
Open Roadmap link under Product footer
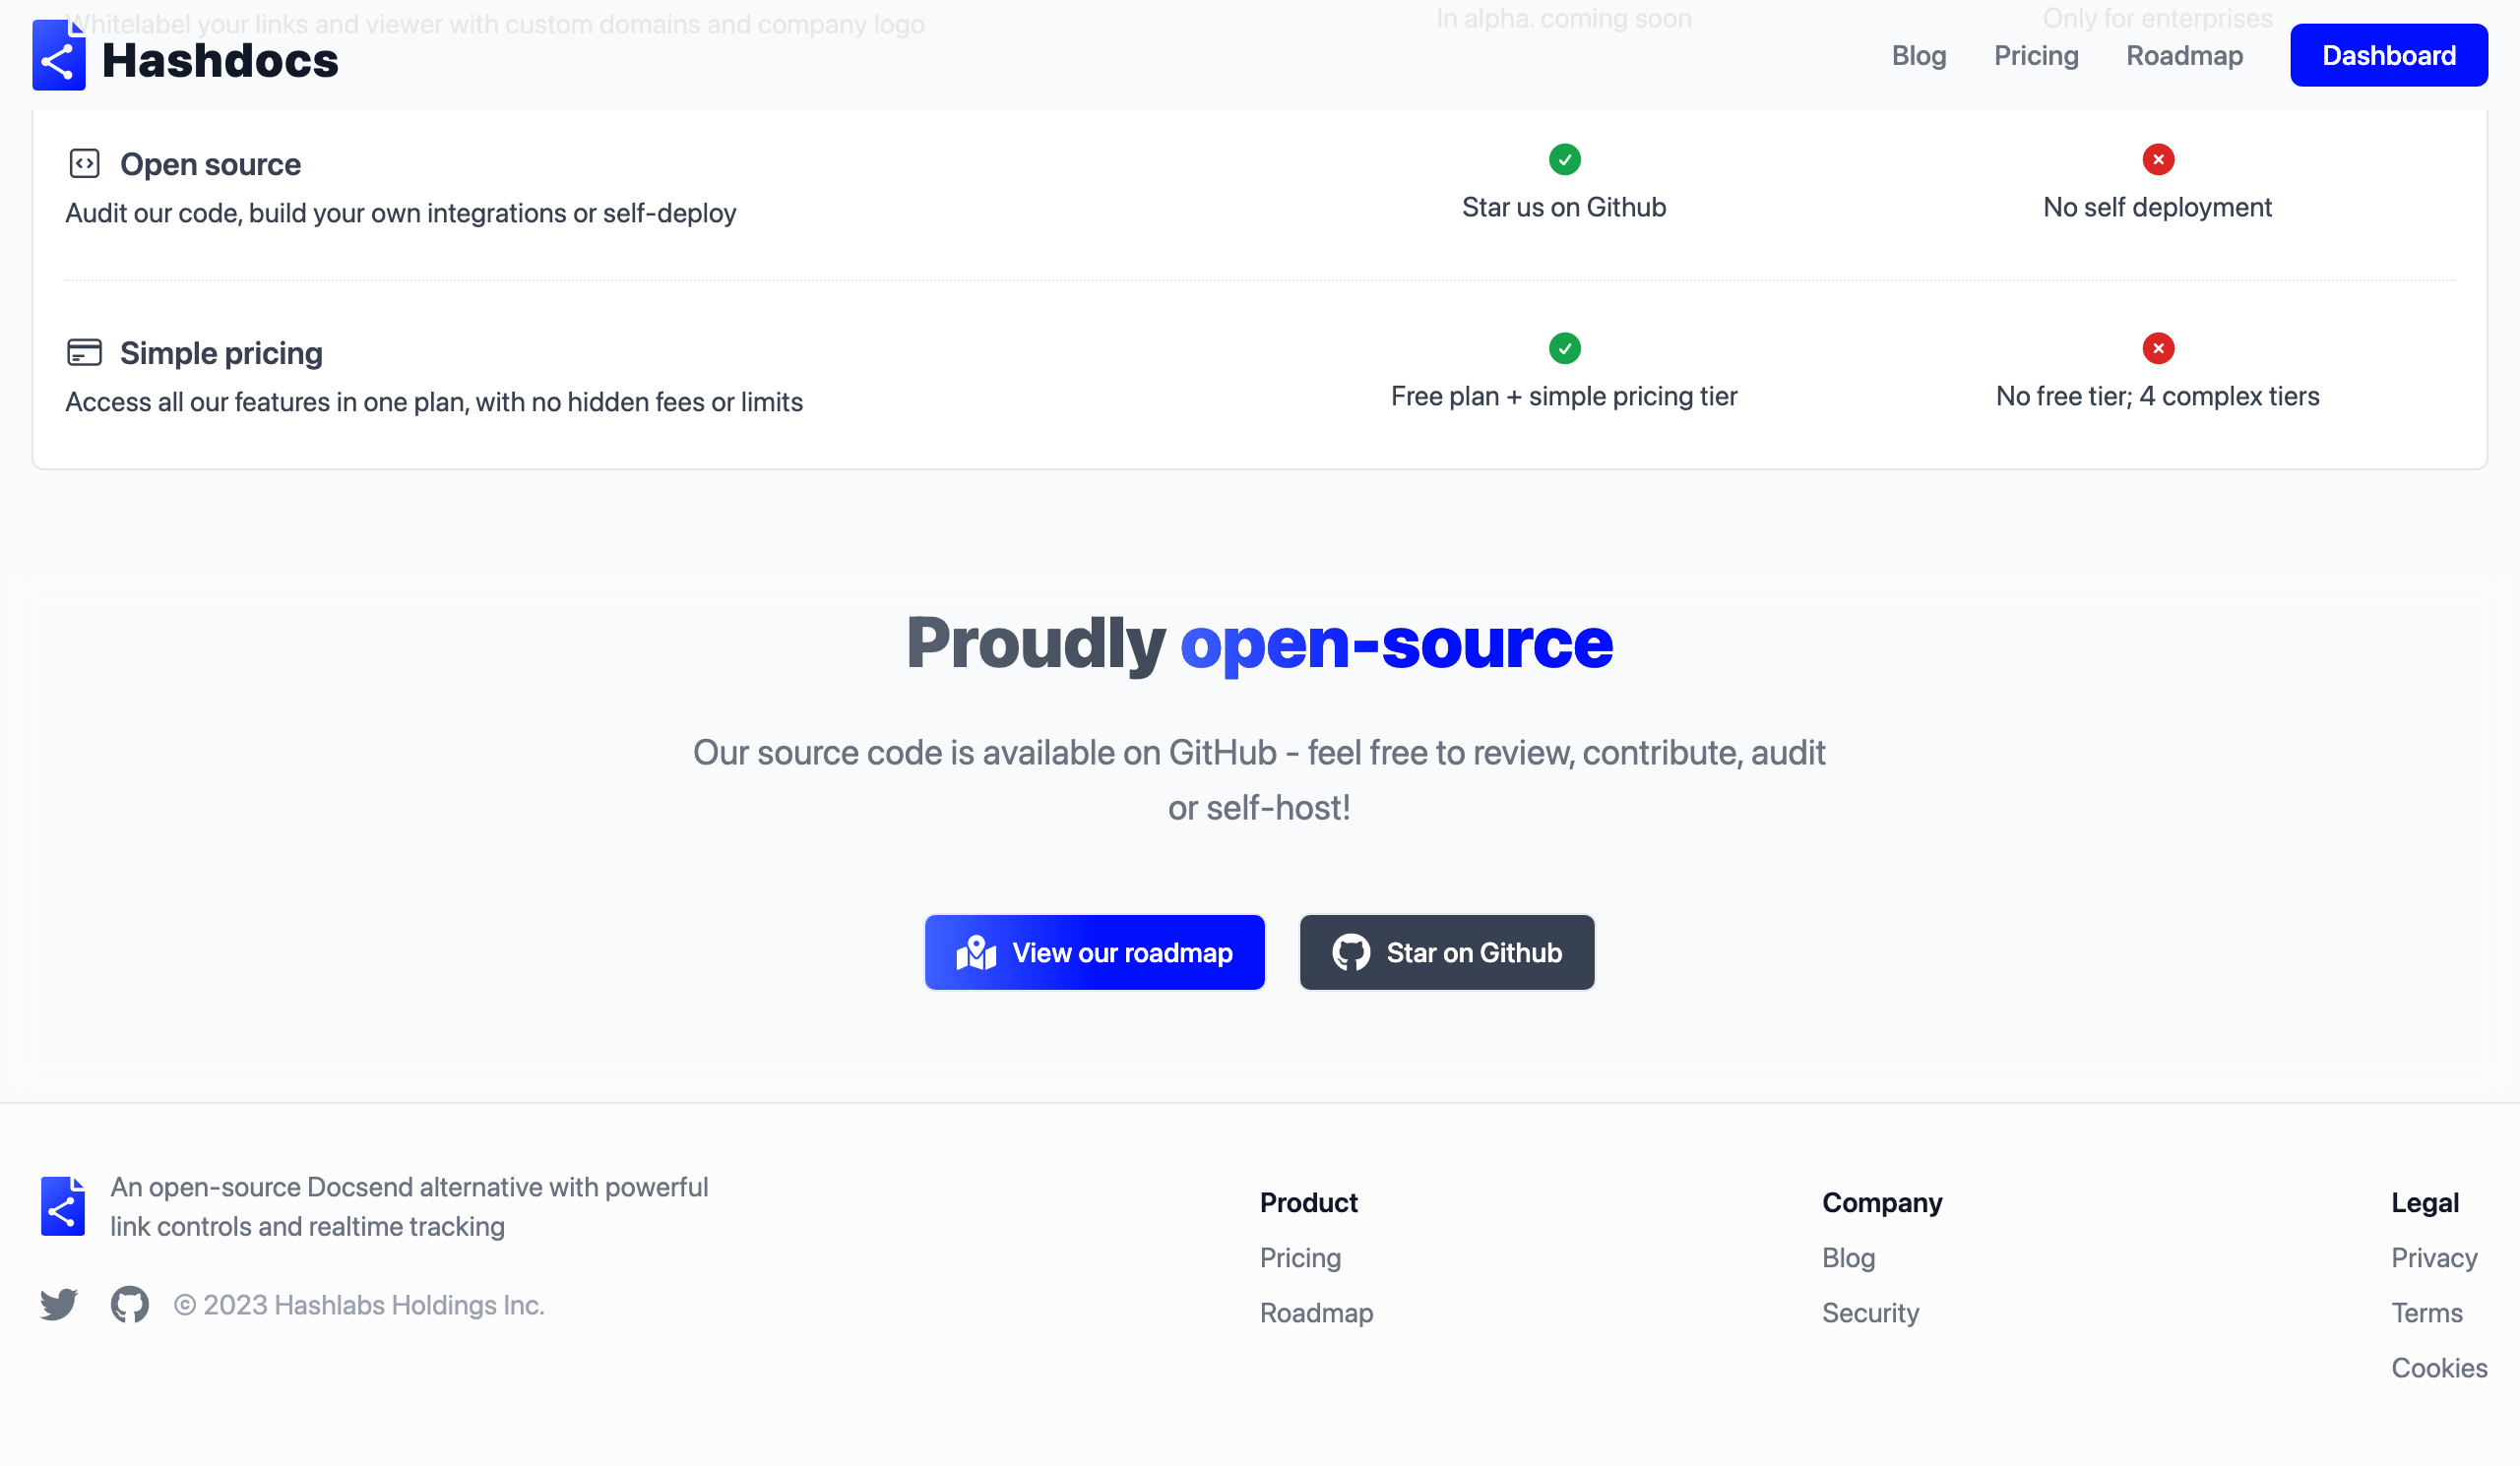[1315, 1313]
